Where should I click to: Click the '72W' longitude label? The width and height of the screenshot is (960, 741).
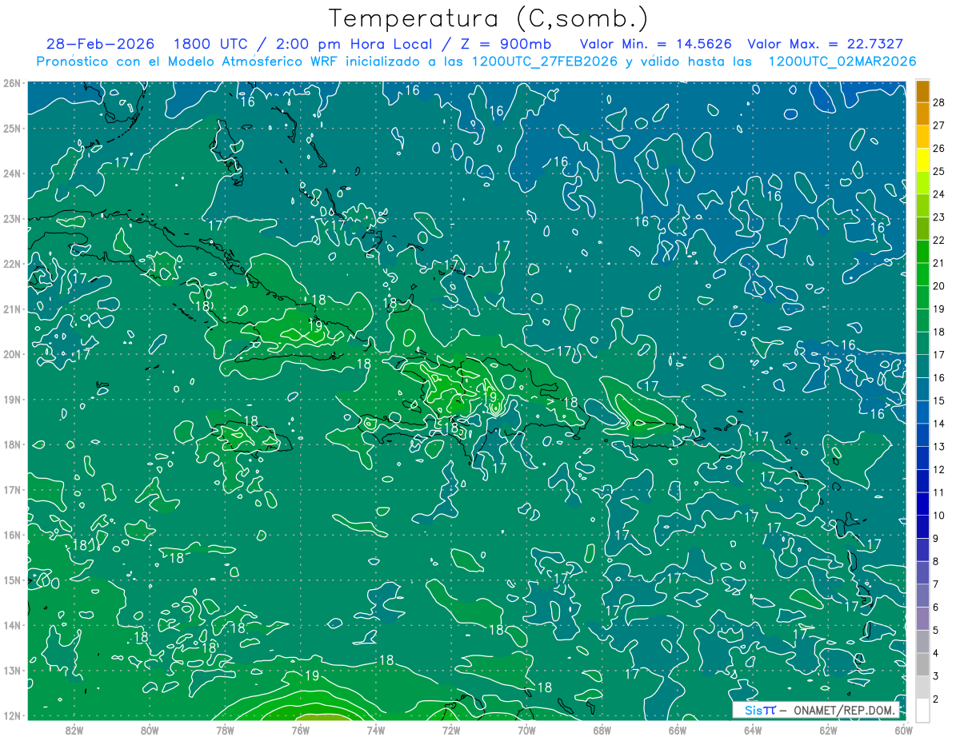(x=451, y=730)
